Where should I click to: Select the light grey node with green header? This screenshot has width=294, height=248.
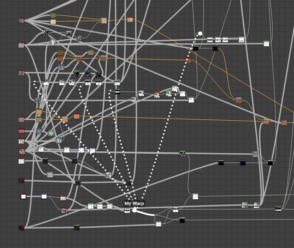tap(50, 175)
